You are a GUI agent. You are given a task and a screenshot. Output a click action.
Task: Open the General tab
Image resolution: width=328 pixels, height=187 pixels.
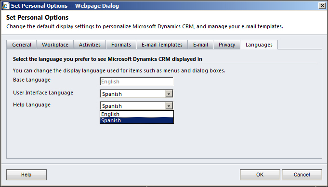point(22,45)
